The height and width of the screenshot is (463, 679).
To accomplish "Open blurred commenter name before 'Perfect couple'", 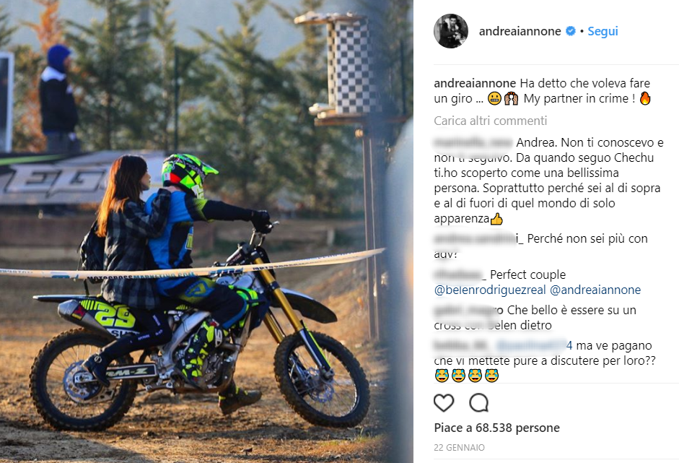I will click(460, 275).
